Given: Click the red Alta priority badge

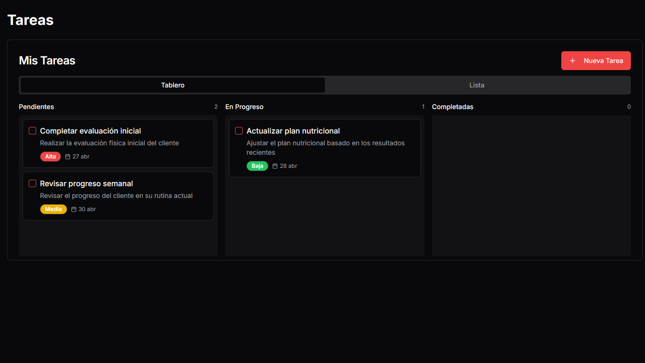Looking at the screenshot, I should 50,157.
